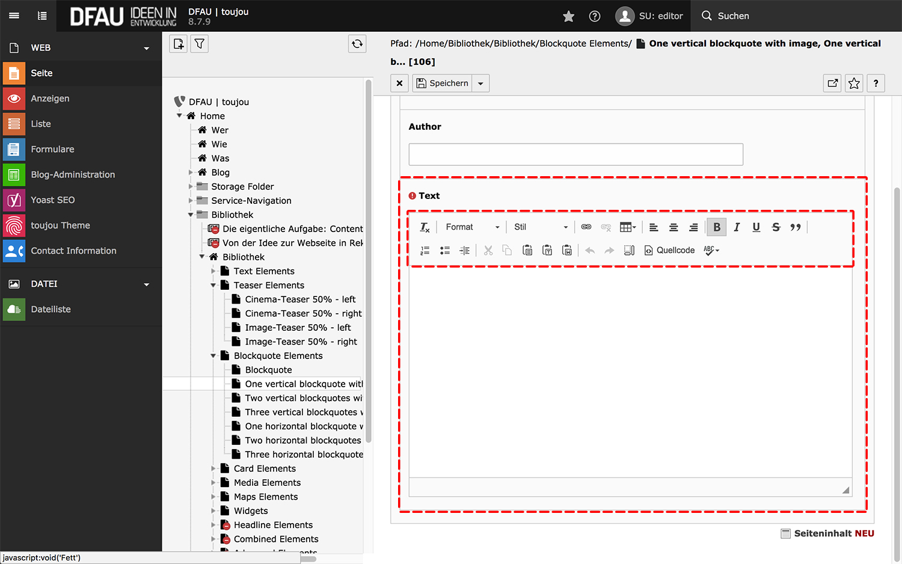Align text right

click(693, 227)
